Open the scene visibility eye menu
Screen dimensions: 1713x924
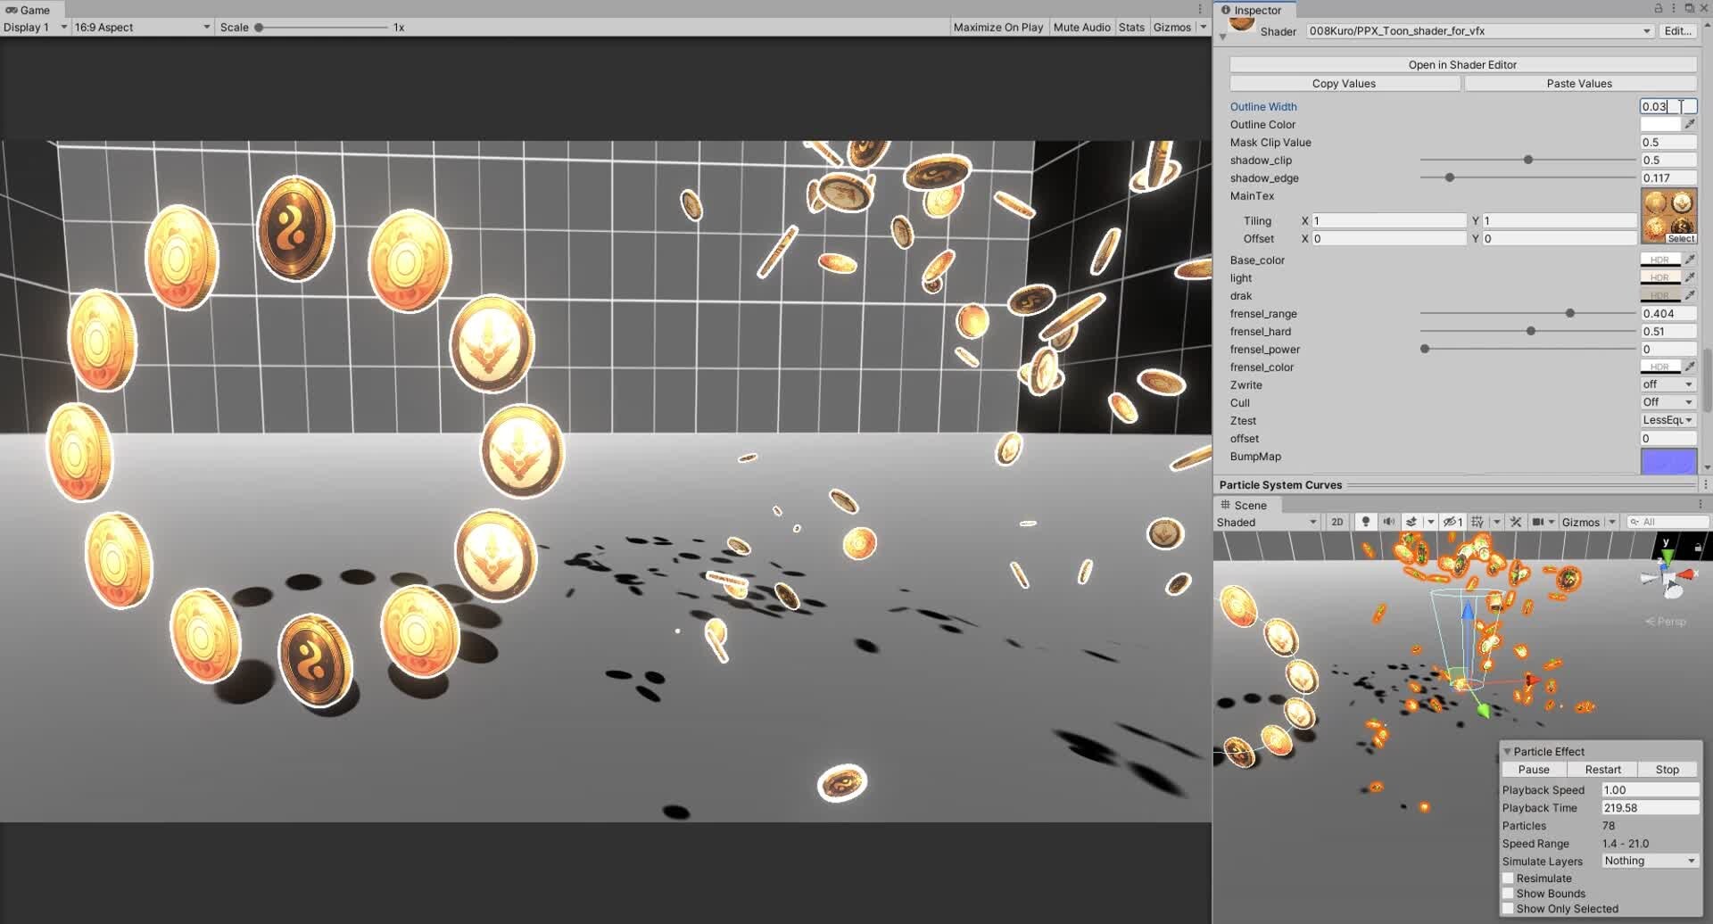pos(1449,522)
